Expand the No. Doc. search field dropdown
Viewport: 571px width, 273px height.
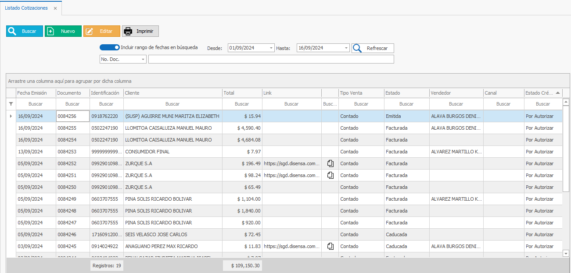point(144,59)
